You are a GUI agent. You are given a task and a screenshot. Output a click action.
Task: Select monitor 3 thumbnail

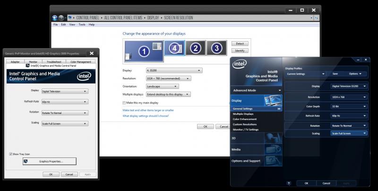point(216,48)
